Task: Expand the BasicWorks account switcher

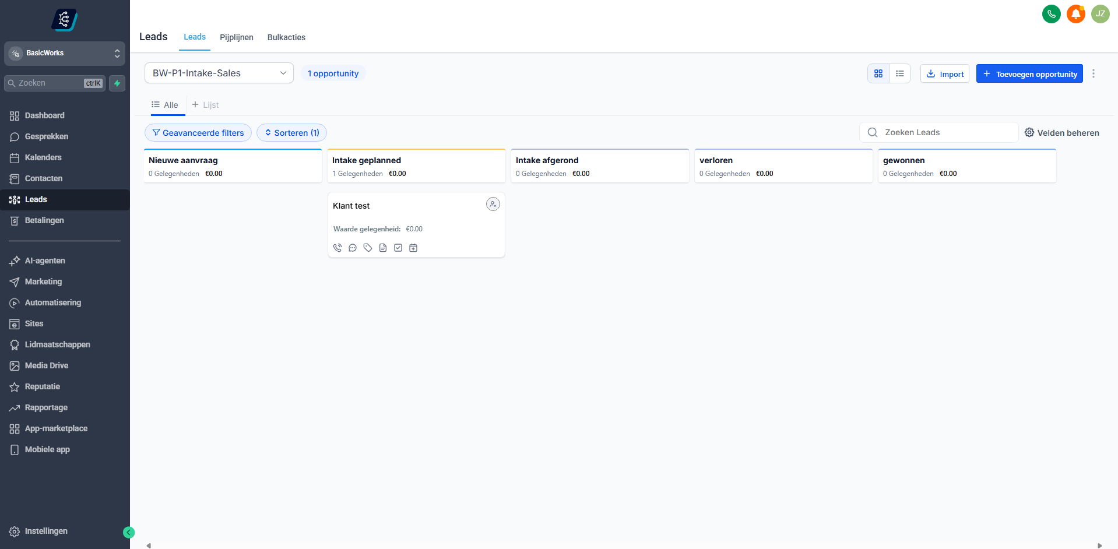Action: point(65,53)
